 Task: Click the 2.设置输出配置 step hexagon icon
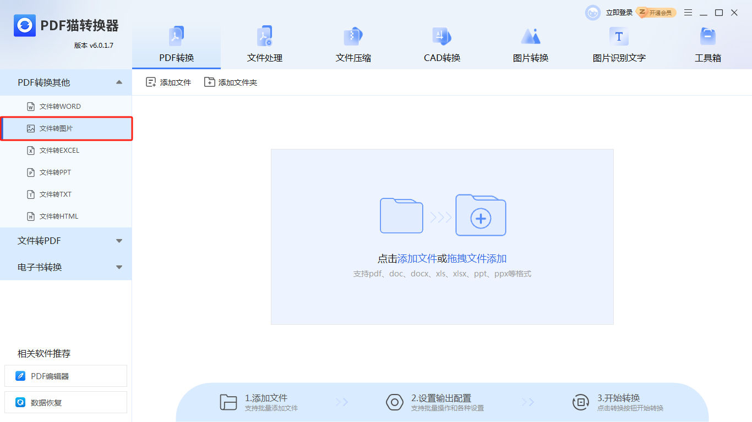pyautogui.click(x=395, y=402)
